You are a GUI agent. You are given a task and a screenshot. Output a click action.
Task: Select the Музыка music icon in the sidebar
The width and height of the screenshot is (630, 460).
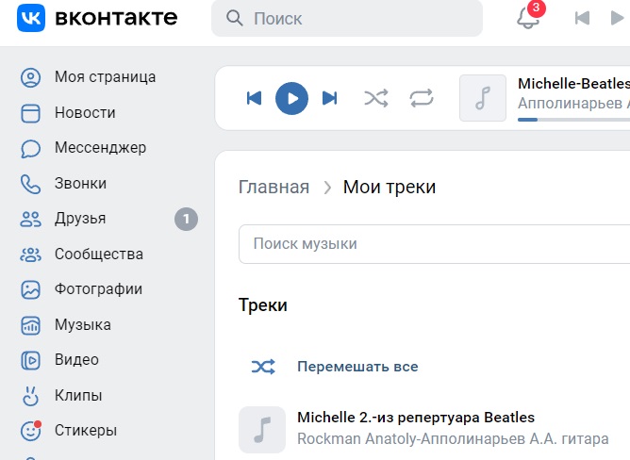point(30,325)
